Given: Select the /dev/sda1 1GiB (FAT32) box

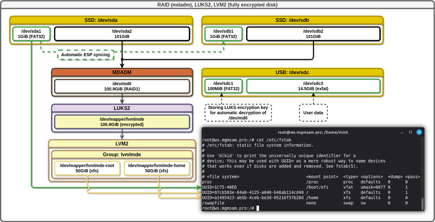Looking at the screenshot, I should pos(31,34).
